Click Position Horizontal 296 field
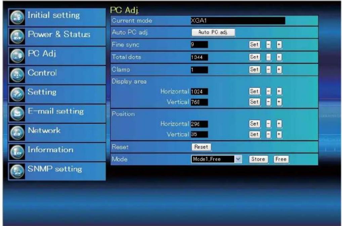Screen dimensions: 342x226 199,124
